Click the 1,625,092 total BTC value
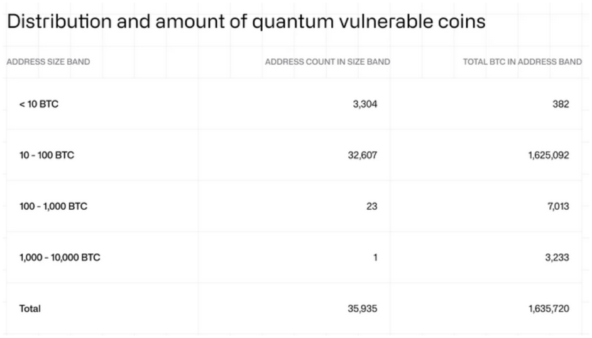Viewport: 592px width, 338px height. pyautogui.click(x=548, y=155)
